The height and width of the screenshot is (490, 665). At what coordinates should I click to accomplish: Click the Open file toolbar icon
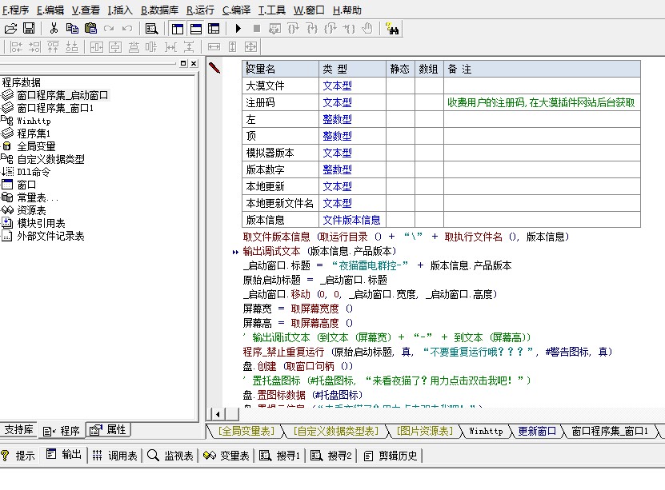pos(10,28)
